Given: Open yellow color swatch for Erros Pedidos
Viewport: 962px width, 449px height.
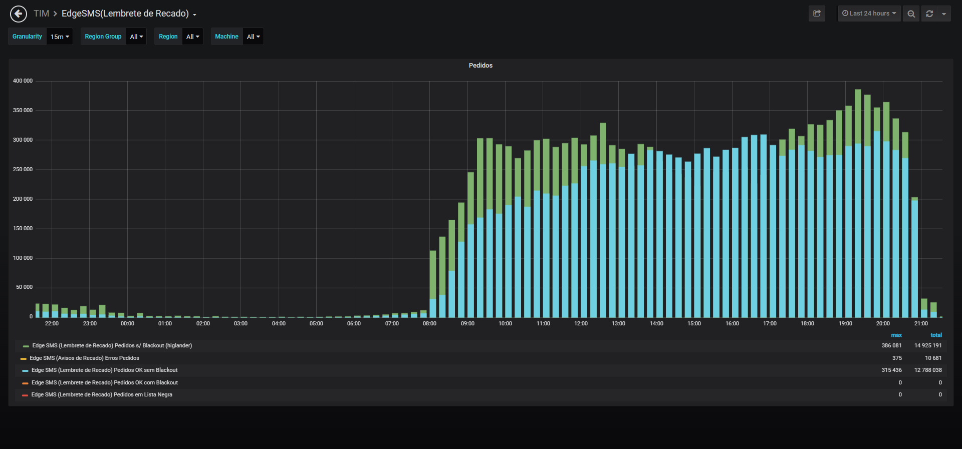Looking at the screenshot, I should coord(23,358).
